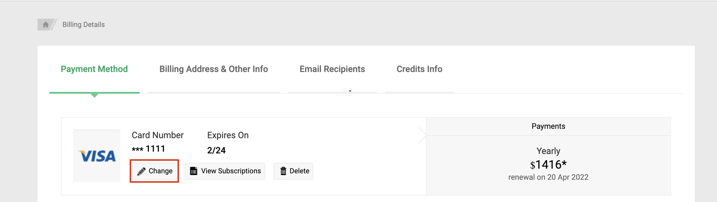Click the document icon beside View Subscriptions
The height and width of the screenshot is (202, 717).
coord(194,171)
